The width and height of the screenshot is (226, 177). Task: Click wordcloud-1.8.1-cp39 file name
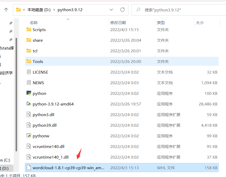tap(69, 168)
